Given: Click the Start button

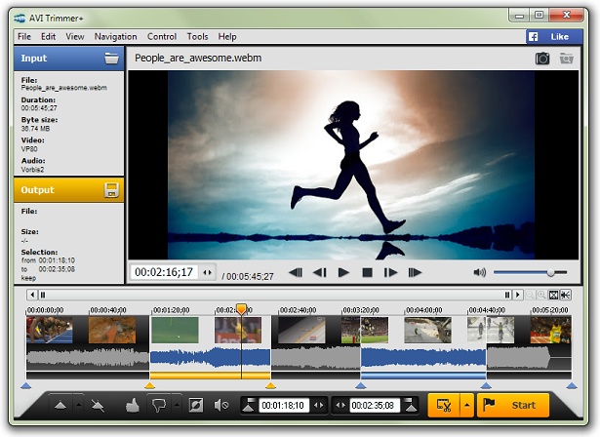Looking at the screenshot, I should pyautogui.click(x=513, y=405).
